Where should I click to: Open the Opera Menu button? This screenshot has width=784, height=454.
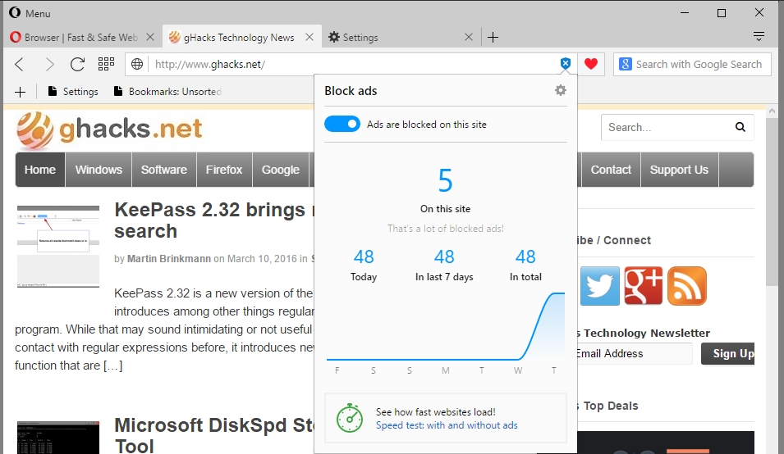[30, 13]
